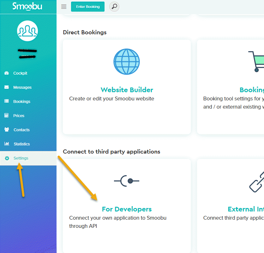Open the External Integrations link
Image resolution: width=264 pixels, height=253 pixels.
click(246, 209)
